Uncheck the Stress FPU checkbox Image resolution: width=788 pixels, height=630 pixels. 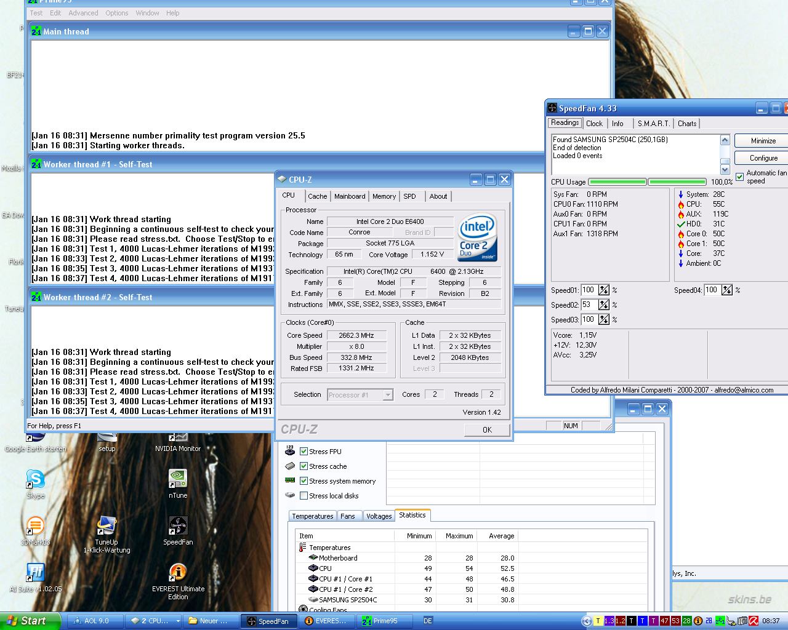(304, 452)
